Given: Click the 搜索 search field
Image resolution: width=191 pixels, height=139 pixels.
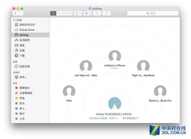Looking at the screenshot, I should pyautogui.click(x=152, y=13).
